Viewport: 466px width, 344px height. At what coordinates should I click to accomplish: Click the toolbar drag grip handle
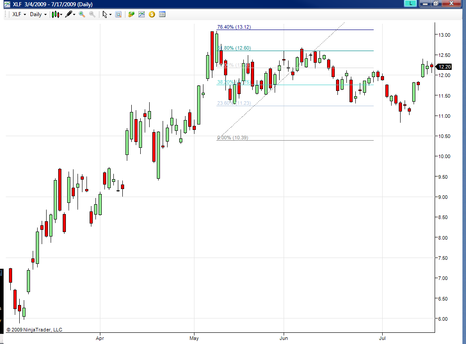(6, 14)
